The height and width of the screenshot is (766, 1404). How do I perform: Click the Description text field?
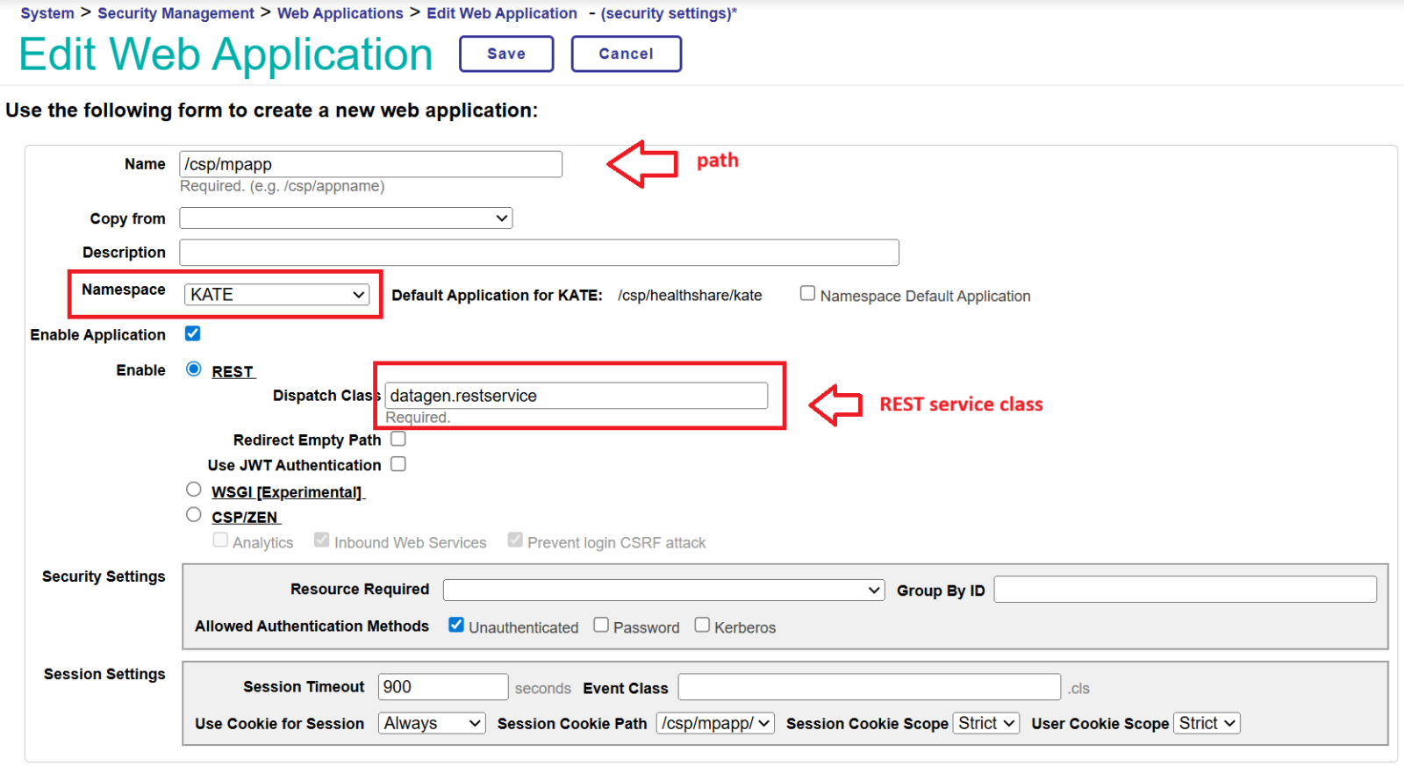pyautogui.click(x=539, y=253)
